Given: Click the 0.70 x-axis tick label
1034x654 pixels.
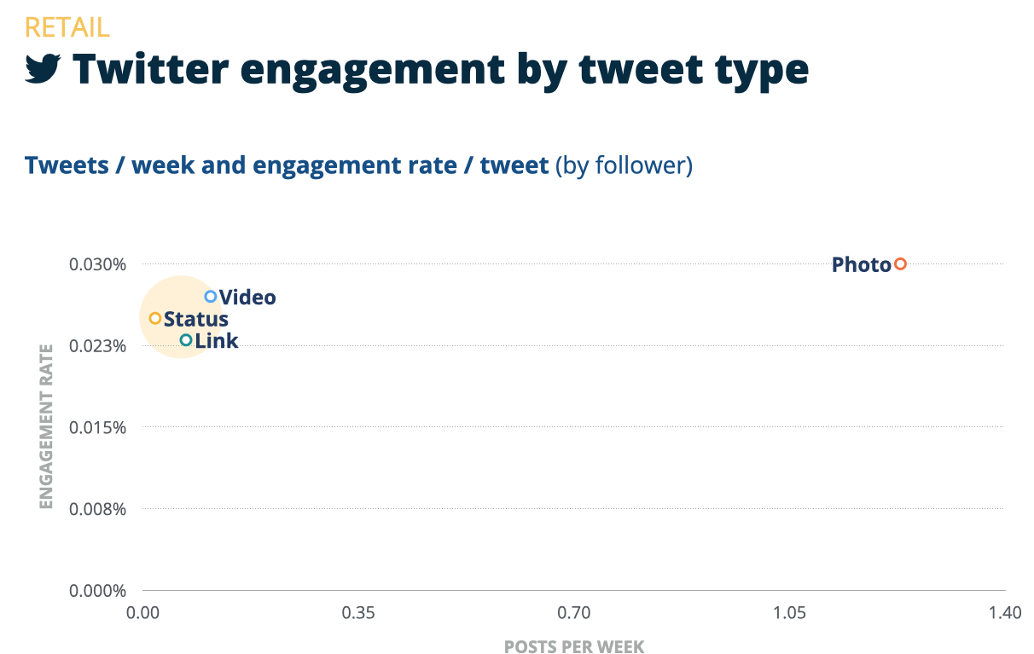Looking at the screenshot, I should tap(573, 612).
